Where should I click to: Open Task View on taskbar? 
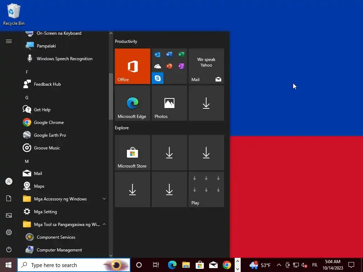156,265
